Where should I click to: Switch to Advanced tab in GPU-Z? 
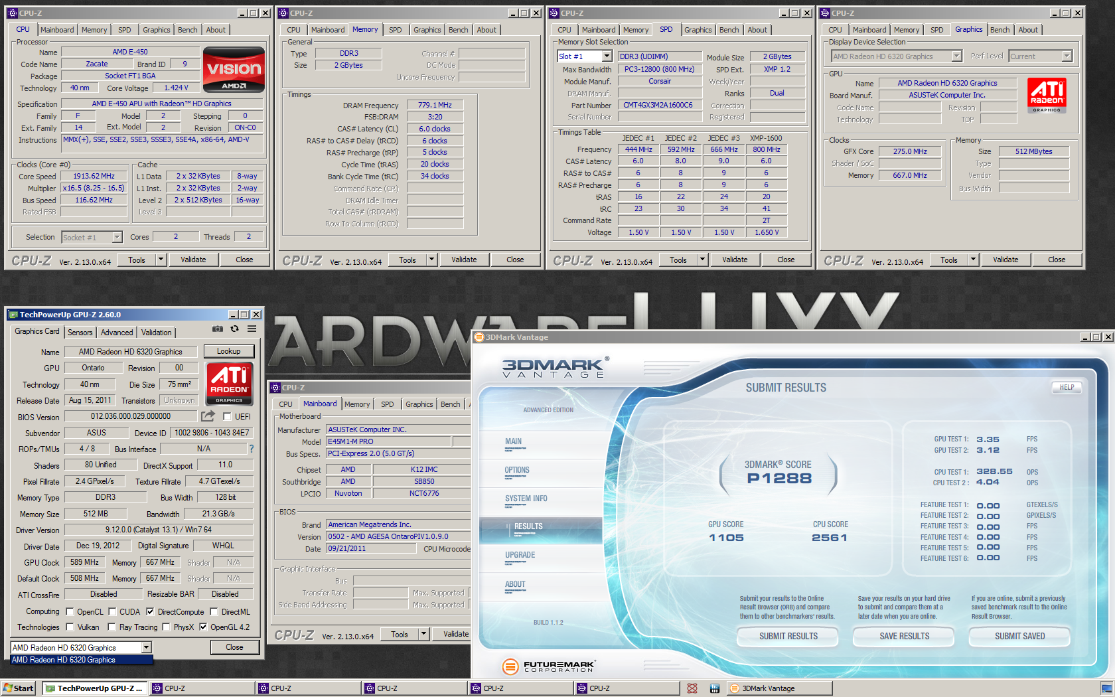117,333
